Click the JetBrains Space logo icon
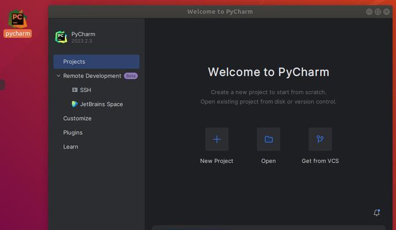 coord(75,104)
